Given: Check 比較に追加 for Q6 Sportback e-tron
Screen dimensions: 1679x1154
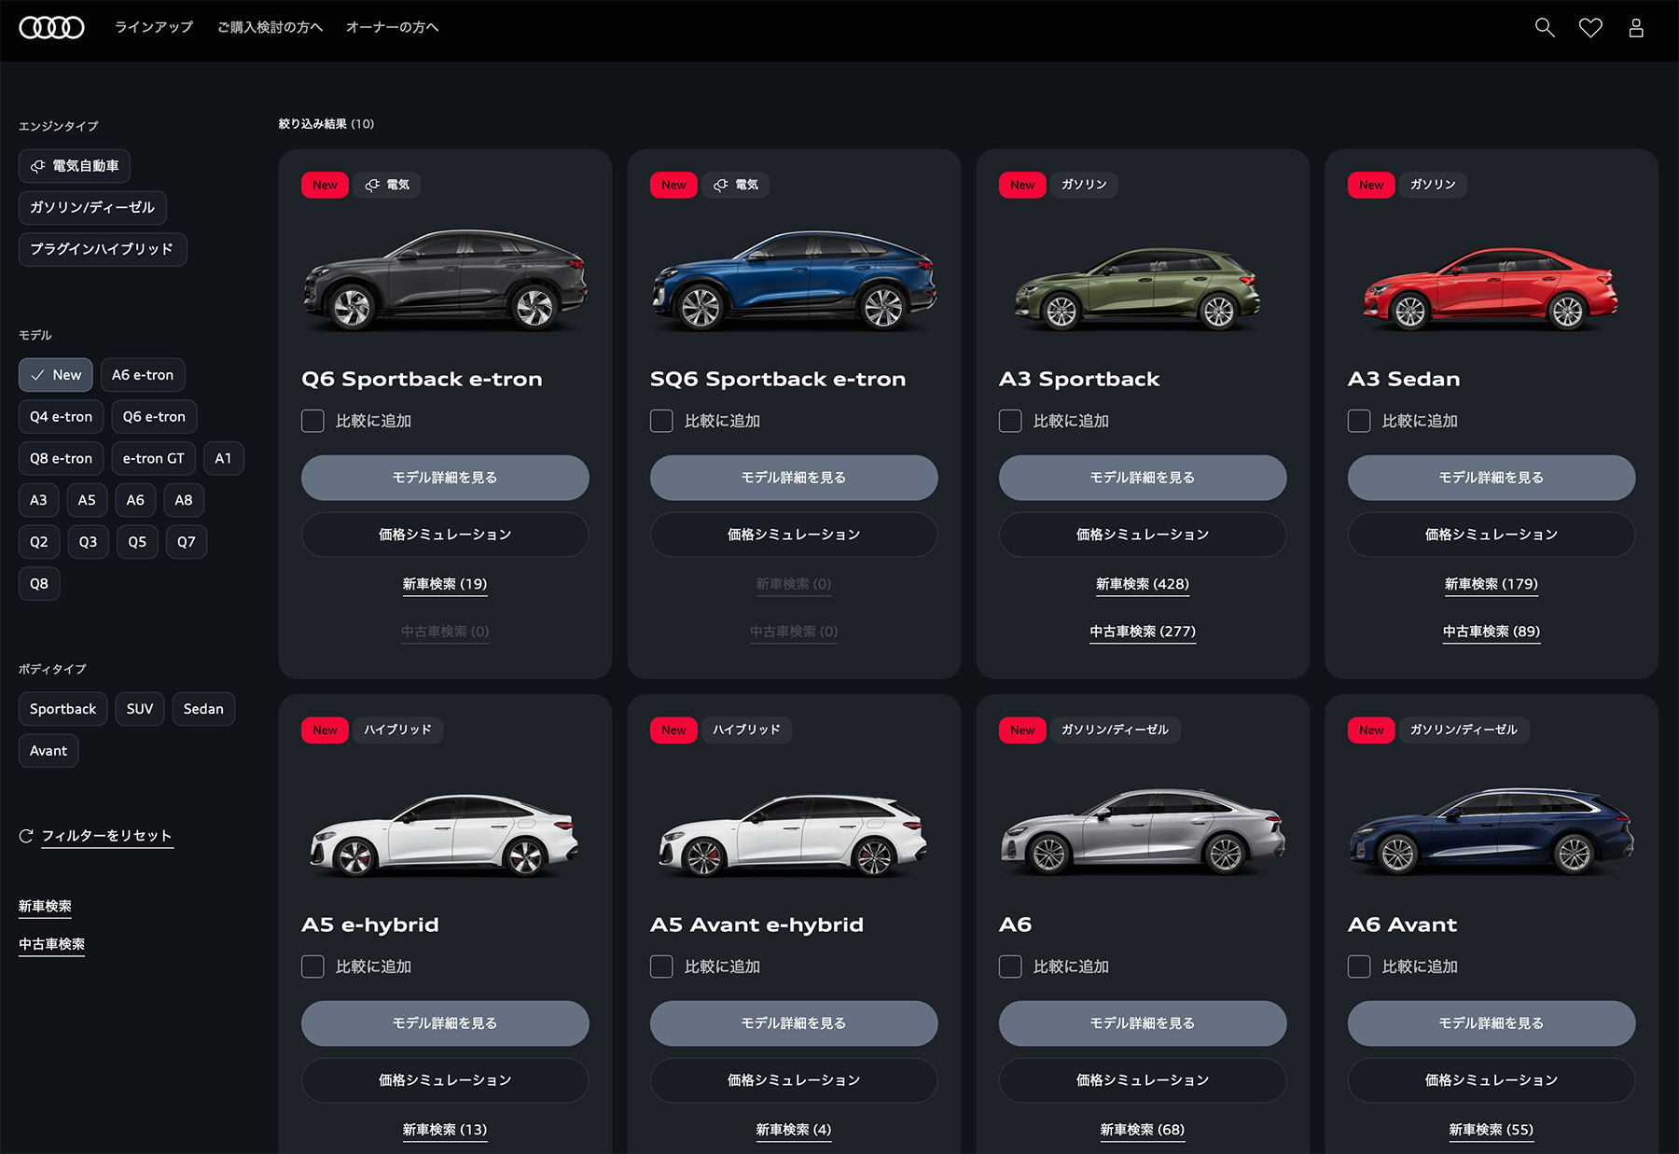Looking at the screenshot, I should 312,421.
